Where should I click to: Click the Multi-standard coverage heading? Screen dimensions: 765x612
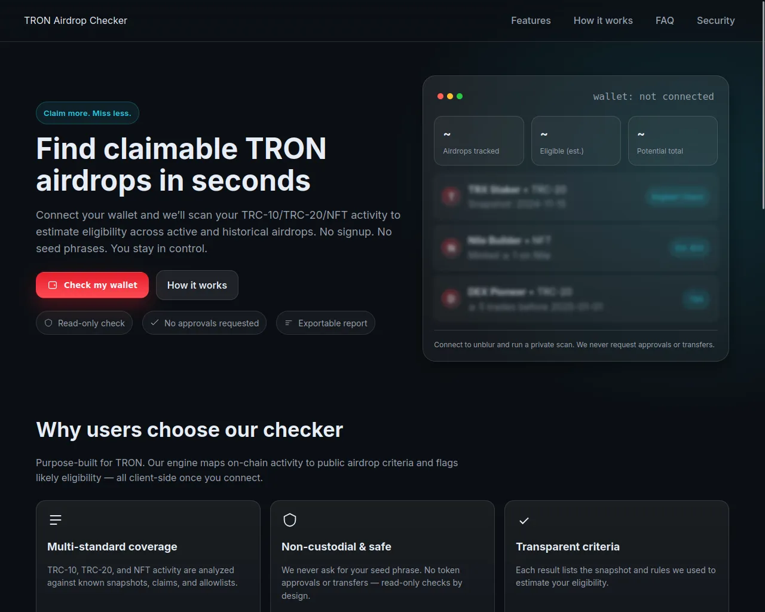point(112,547)
